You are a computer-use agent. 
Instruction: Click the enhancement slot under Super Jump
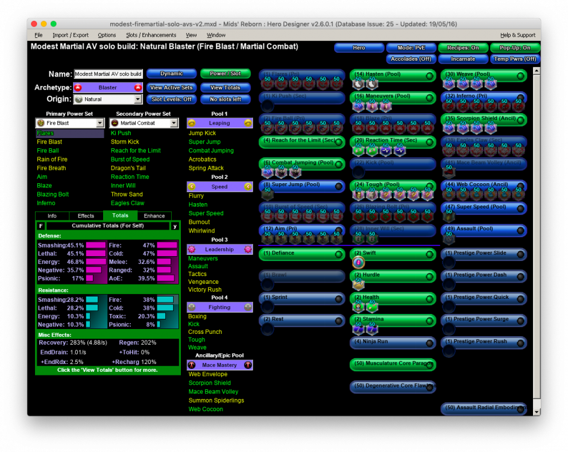(x=267, y=195)
